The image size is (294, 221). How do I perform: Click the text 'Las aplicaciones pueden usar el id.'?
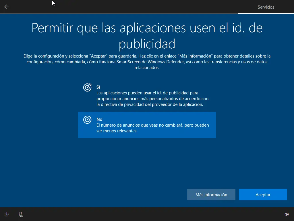click(152, 99)
